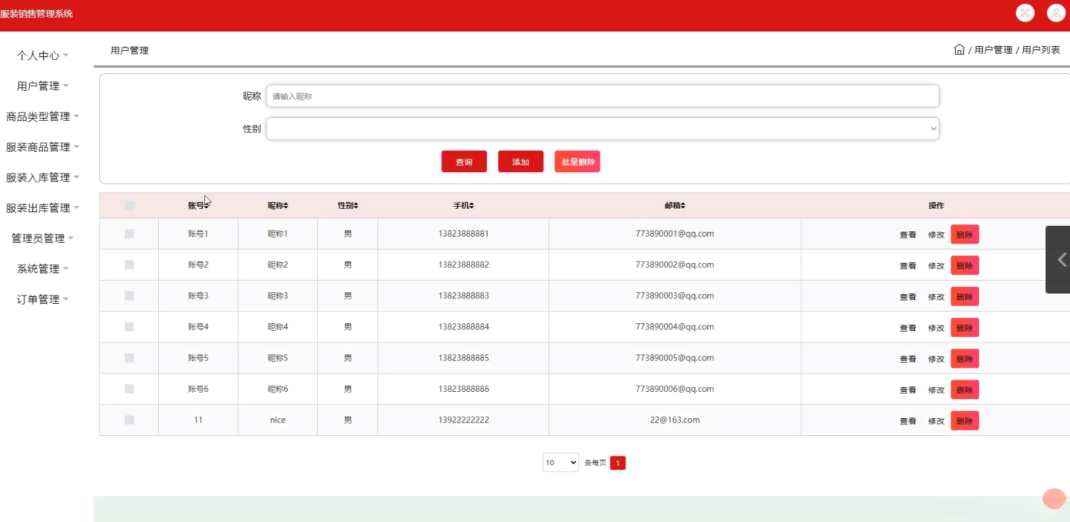Select the checkbox for the nice row
The image size is (1070, 522).
pos(129,420)
